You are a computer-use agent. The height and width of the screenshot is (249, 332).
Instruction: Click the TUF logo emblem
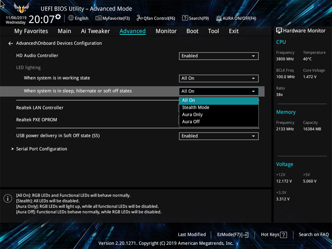point(21,8)
